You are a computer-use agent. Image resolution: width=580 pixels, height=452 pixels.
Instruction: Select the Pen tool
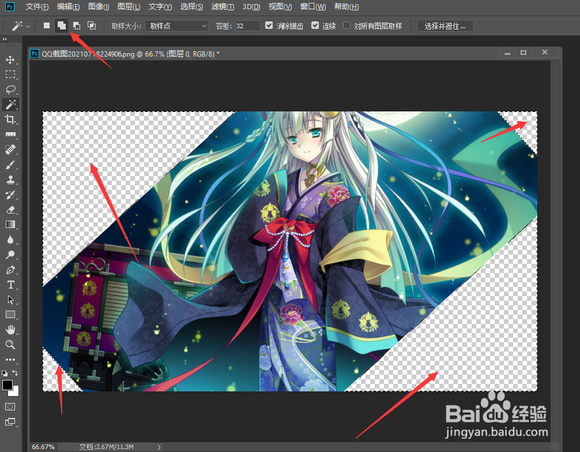[x=10, y=270]
